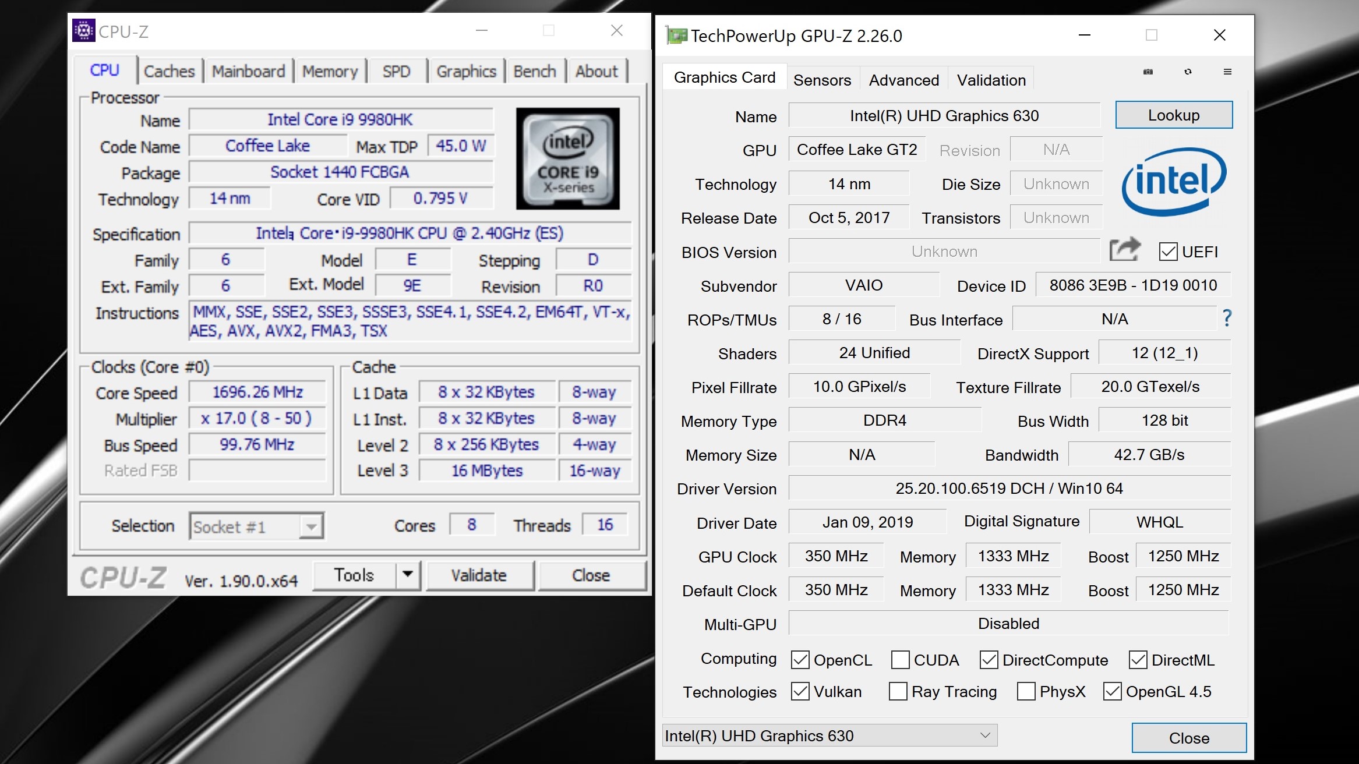The height and width of the screenshot is (764, 1359).
Task: Click the Close button in CPU-Z
Action: click(x=591, y=575)
